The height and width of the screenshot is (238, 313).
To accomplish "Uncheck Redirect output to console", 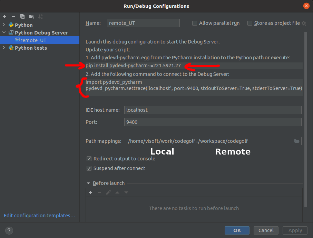I will coord(89,159).
